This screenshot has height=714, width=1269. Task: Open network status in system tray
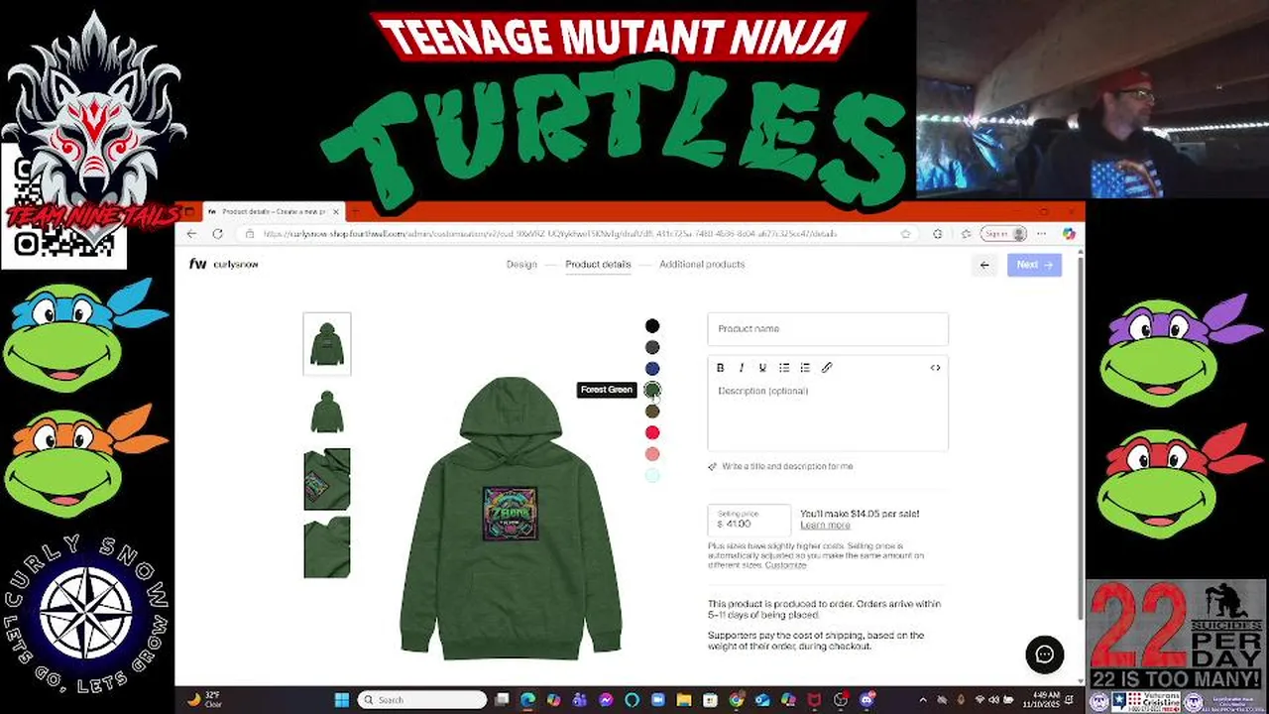[x=980, y=699]
